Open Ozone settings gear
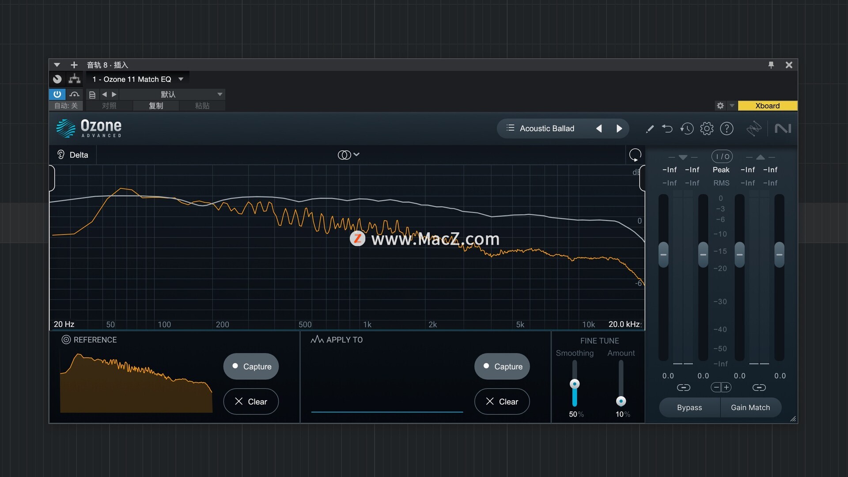 coord(707,129)
